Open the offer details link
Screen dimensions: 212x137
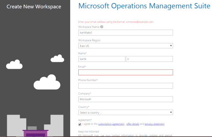[x=133, y=124]
